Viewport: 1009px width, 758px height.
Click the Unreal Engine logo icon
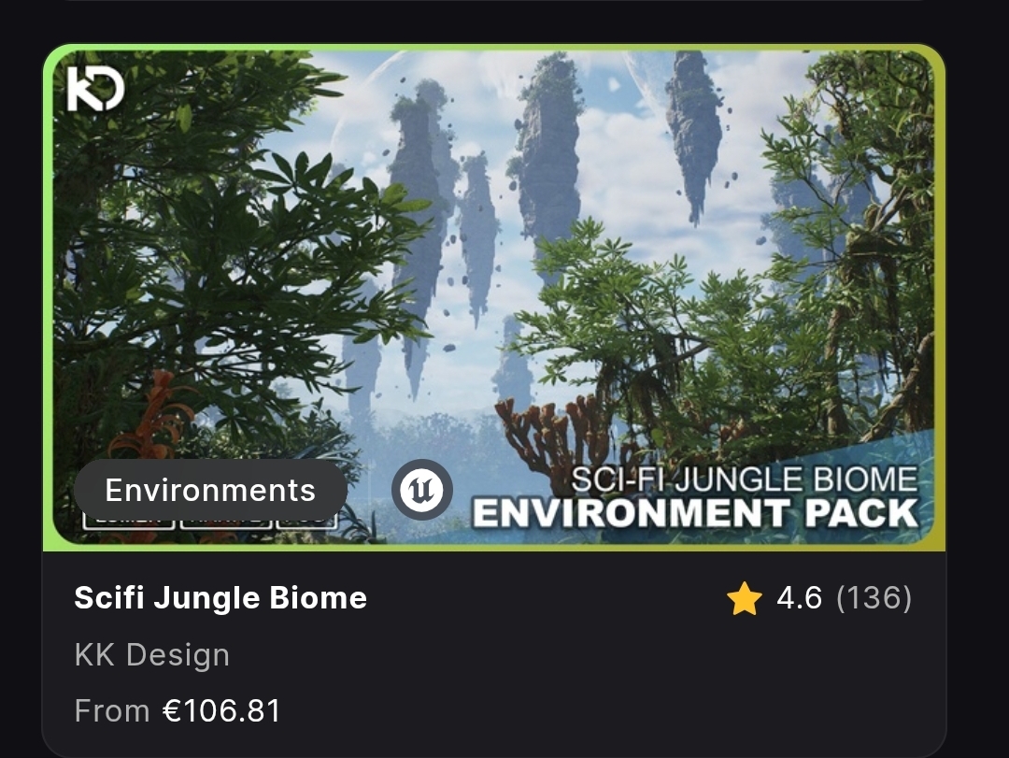pyautogui.click(x=421, y=490)
